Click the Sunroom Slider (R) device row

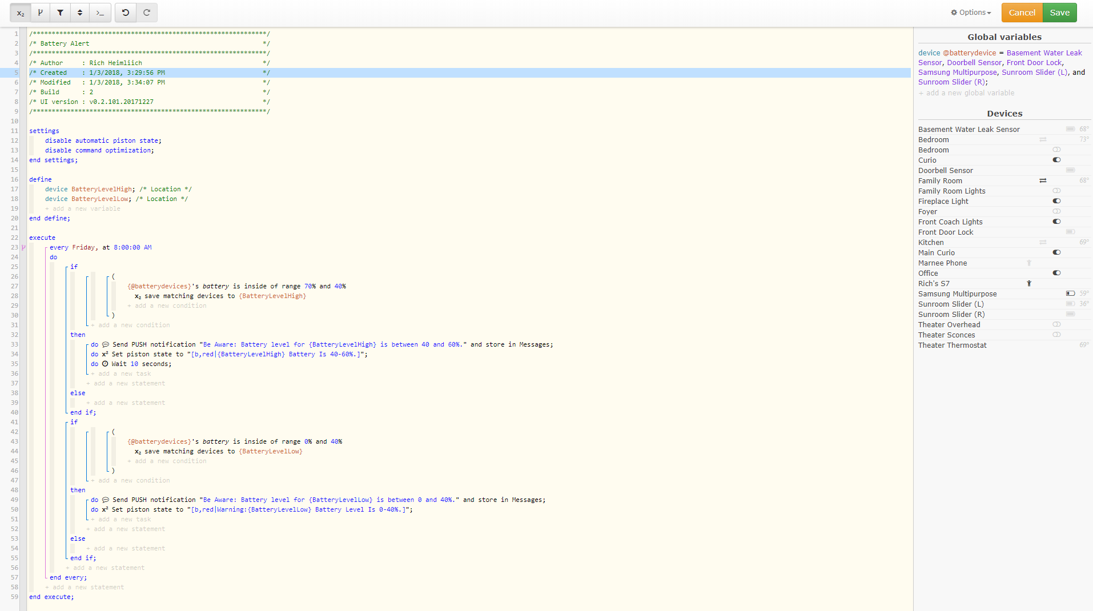click(x=1004, y=314)
